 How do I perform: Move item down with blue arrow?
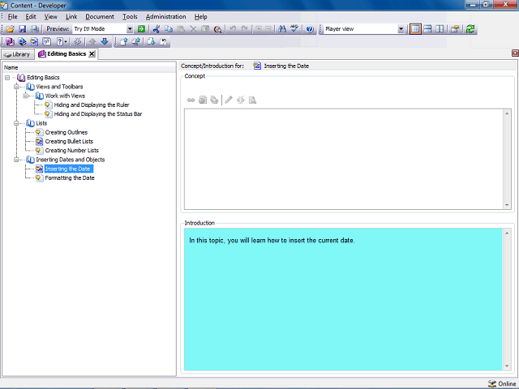[x=105, y=41]
